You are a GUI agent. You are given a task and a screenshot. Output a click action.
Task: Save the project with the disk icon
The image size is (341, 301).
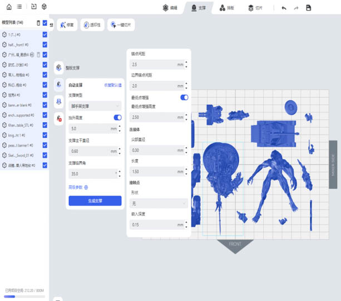(x=308, y=8)
